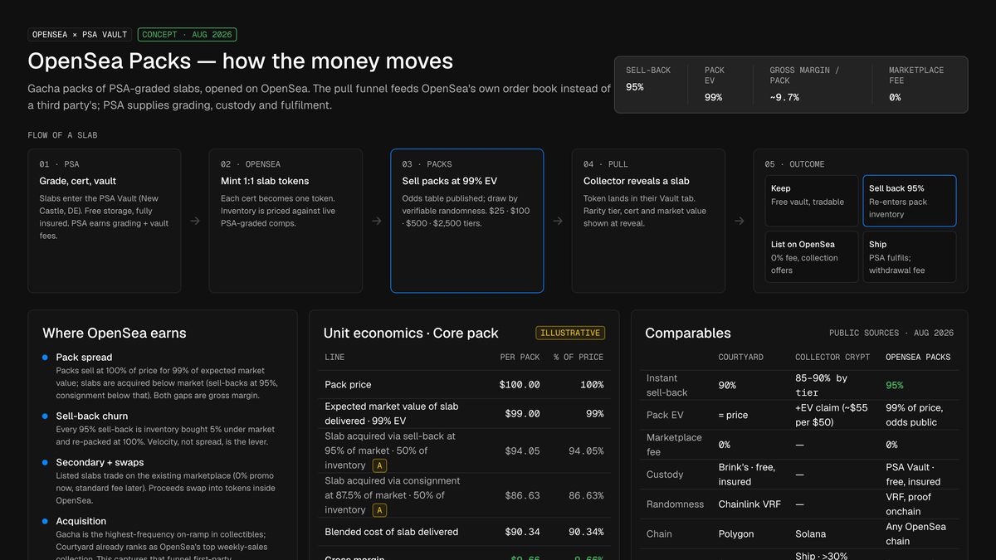
Task: Click the 'Any OpenSea chain' cell
Action: point(916,533)
